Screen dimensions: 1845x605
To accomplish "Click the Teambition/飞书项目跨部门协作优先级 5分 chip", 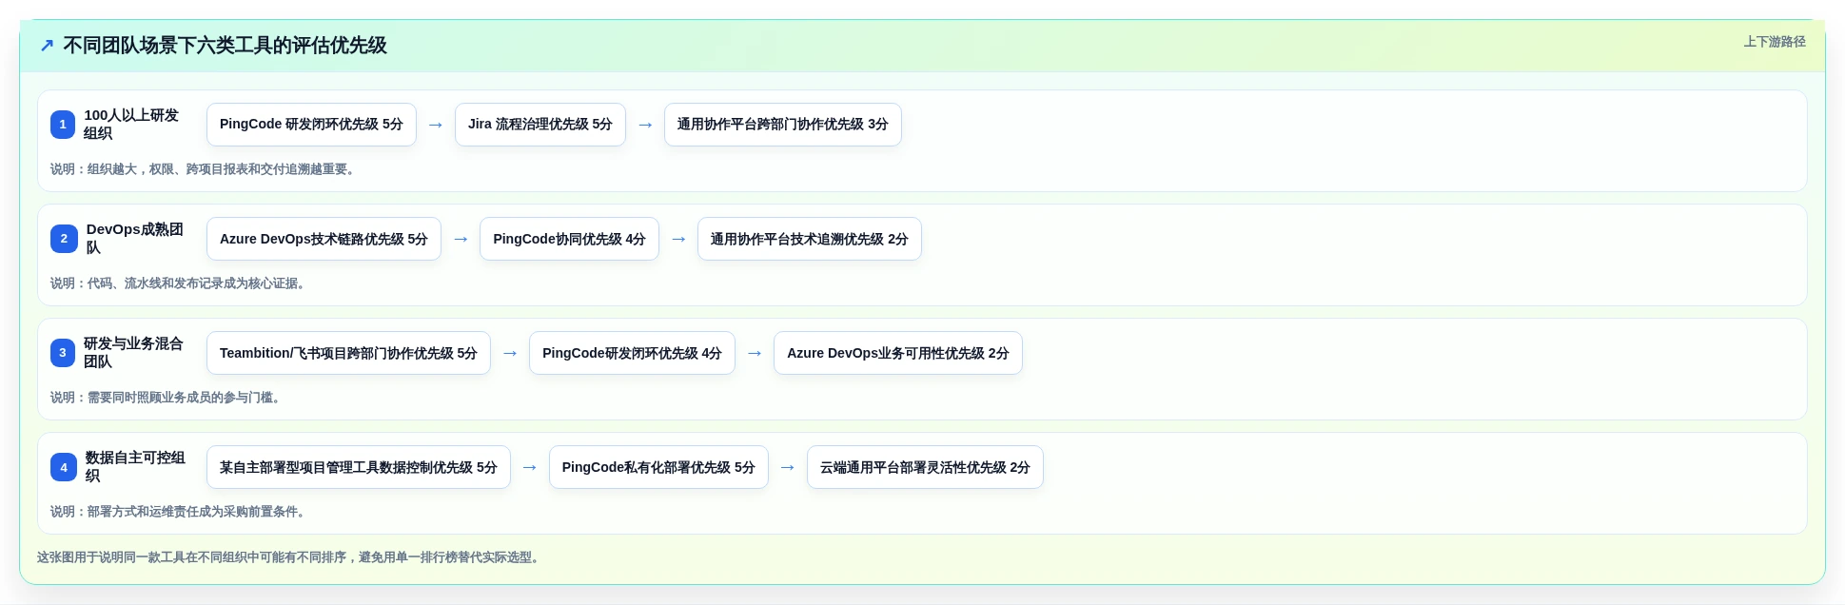I will pos(348,353).
